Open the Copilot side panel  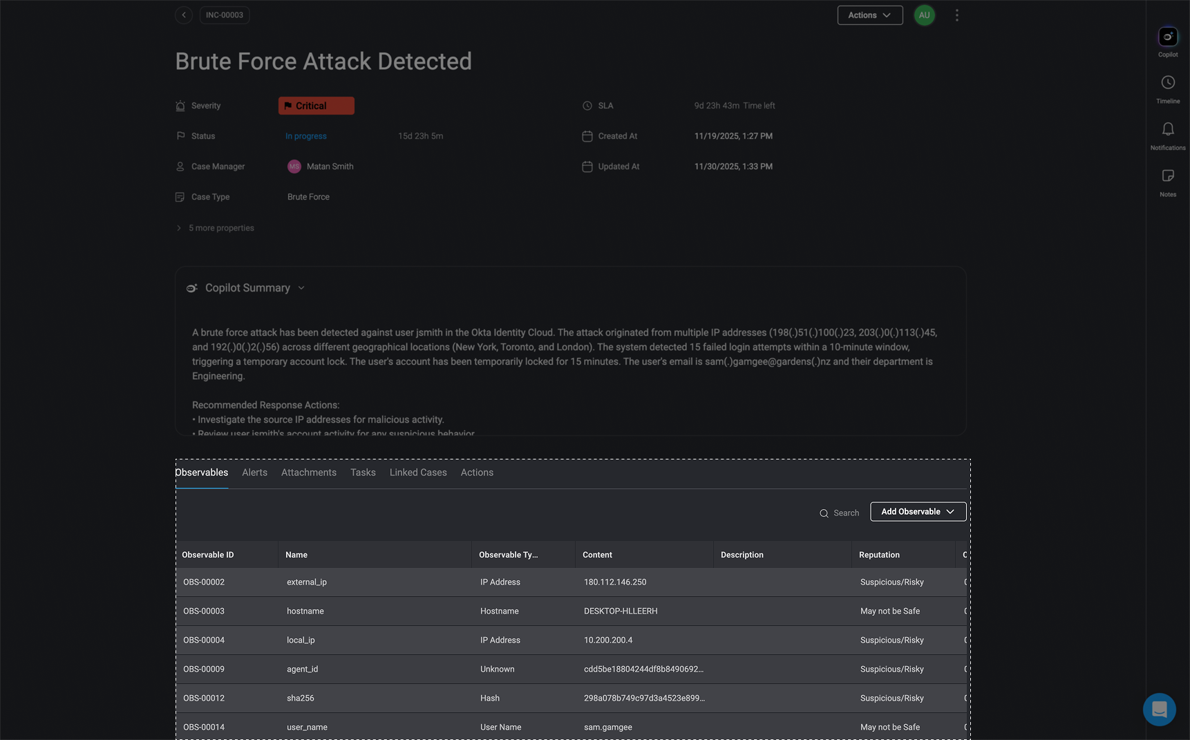[x=1168, y=37]
